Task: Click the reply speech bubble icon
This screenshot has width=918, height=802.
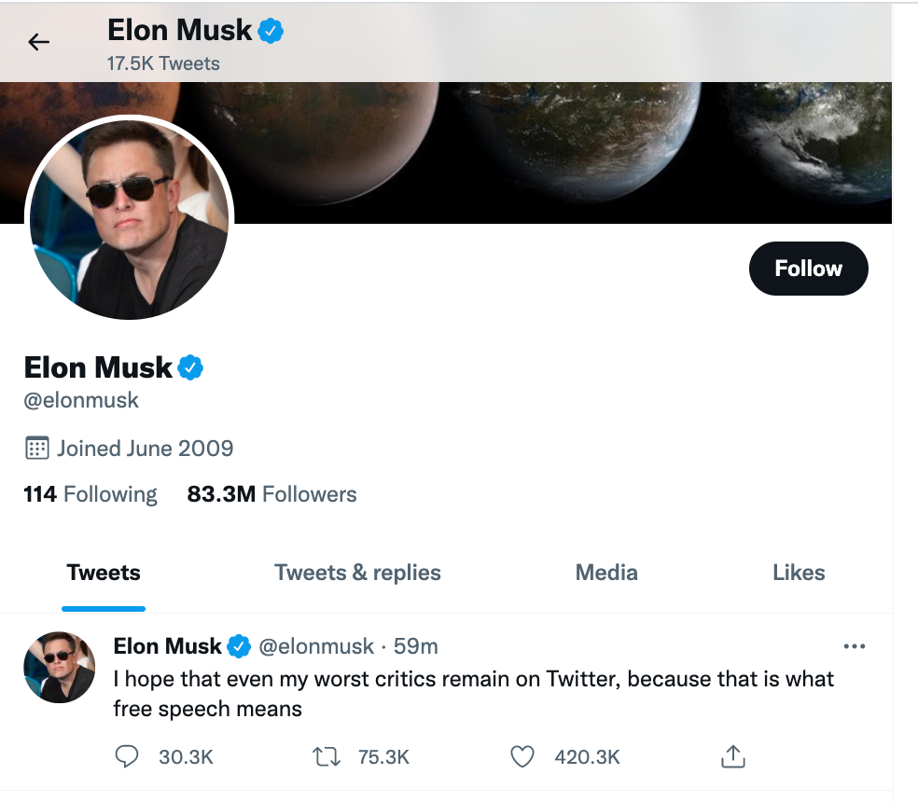Action: click(127, 756)
